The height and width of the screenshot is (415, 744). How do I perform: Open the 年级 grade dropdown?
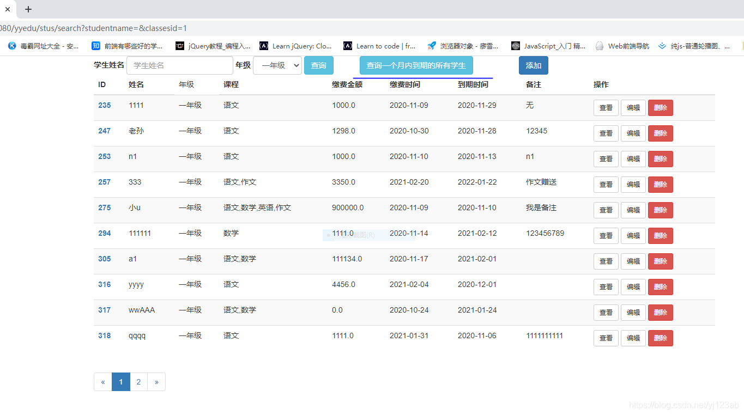click(x=277, y=65)
